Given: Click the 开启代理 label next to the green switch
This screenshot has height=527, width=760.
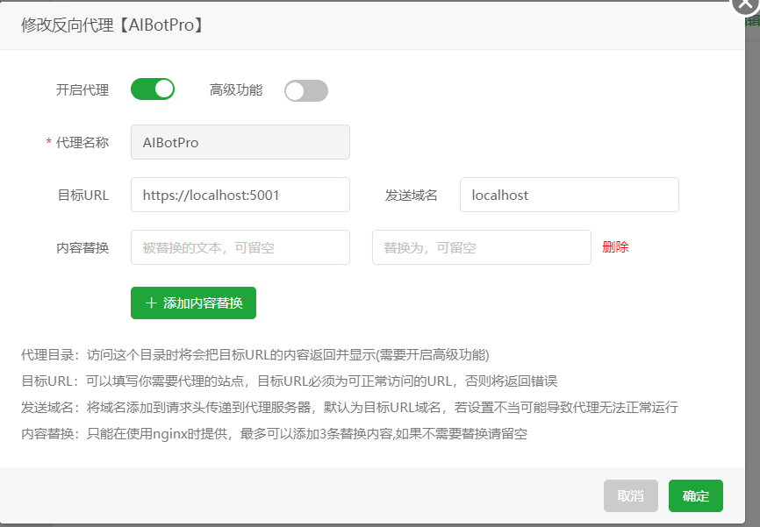Looking at the screenshot, I should [x=82, y=89].
